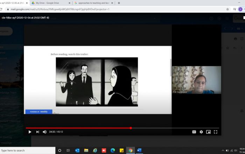Open Gmail support help icon
Image resolution: width=245 pixels, height=154 pixels.
[x=211, y=19]
